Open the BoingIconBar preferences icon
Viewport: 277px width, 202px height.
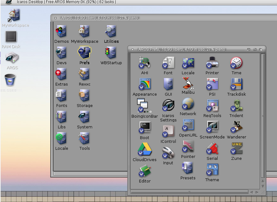[144, 105]
